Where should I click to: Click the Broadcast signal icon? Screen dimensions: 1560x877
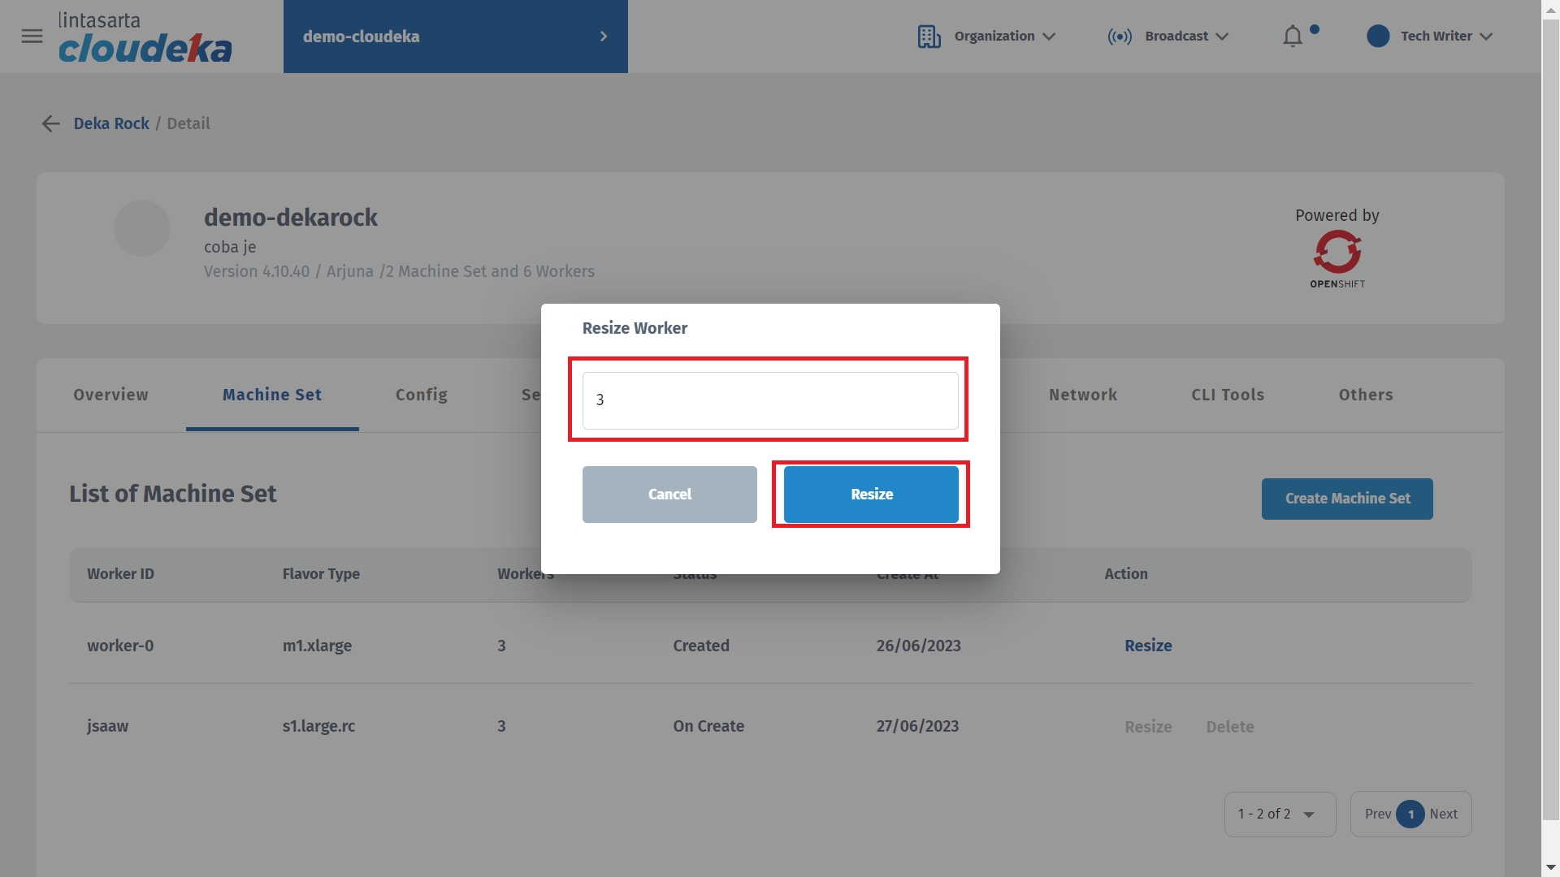coord(1119,37)
